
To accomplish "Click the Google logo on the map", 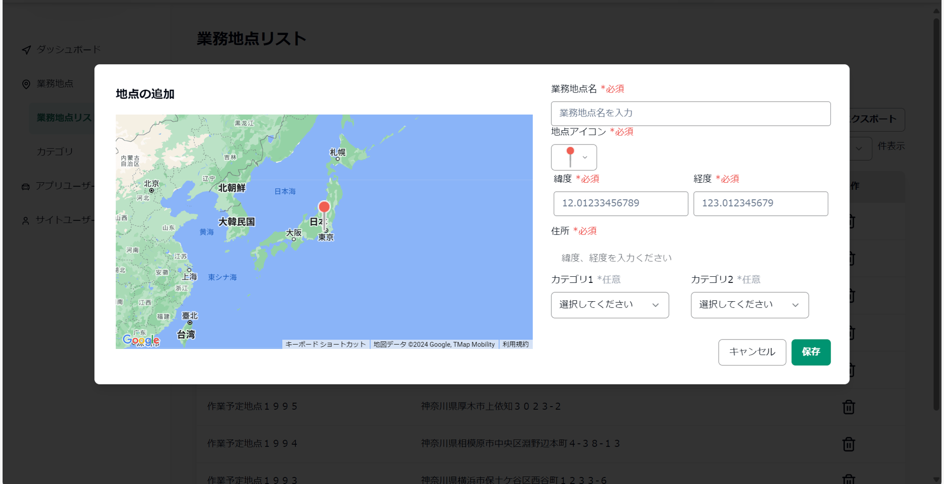I will pyautogui.click(x=141, y=340).
